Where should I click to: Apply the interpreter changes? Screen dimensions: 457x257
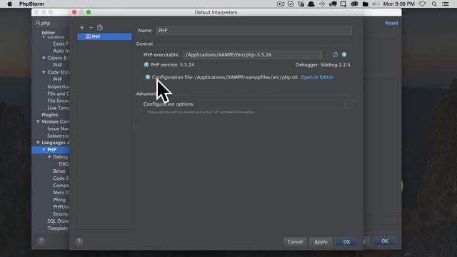tap(321, 241)
